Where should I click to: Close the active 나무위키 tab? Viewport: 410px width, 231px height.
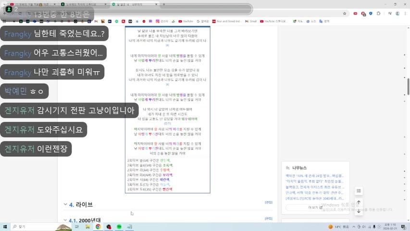(156, 4)
